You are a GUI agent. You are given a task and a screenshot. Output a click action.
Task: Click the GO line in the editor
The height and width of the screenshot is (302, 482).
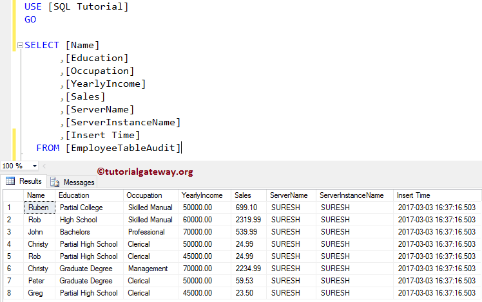[30, 20]
